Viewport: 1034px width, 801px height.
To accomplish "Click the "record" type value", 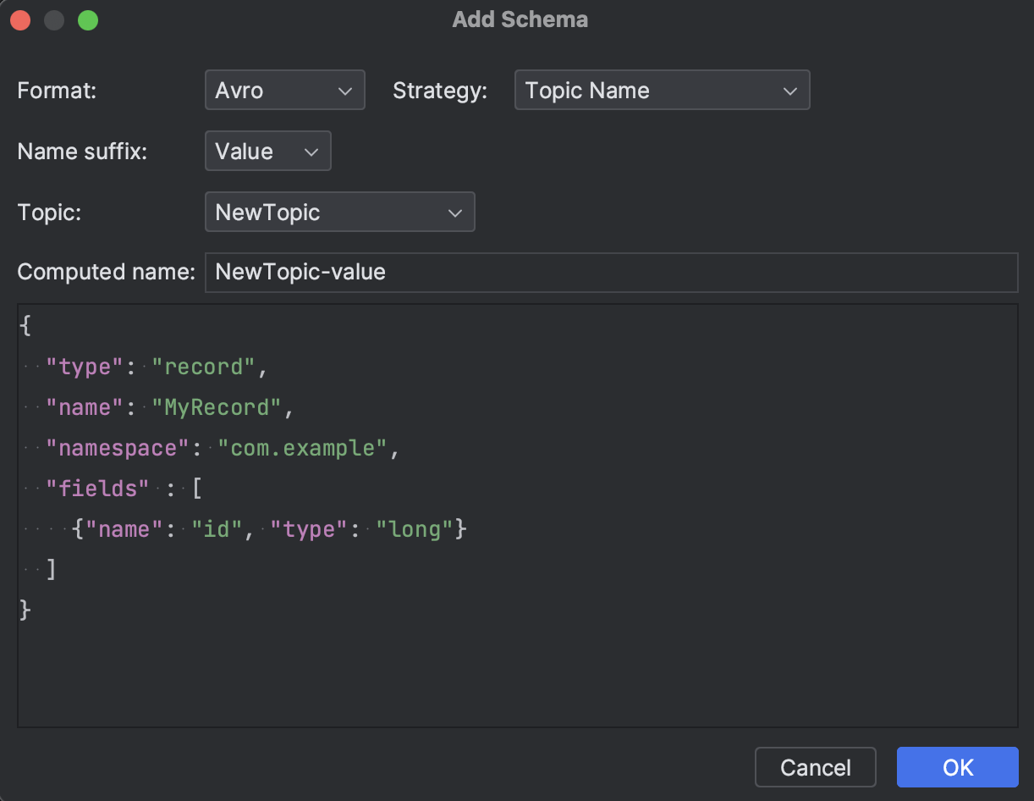I will [203, 367].
